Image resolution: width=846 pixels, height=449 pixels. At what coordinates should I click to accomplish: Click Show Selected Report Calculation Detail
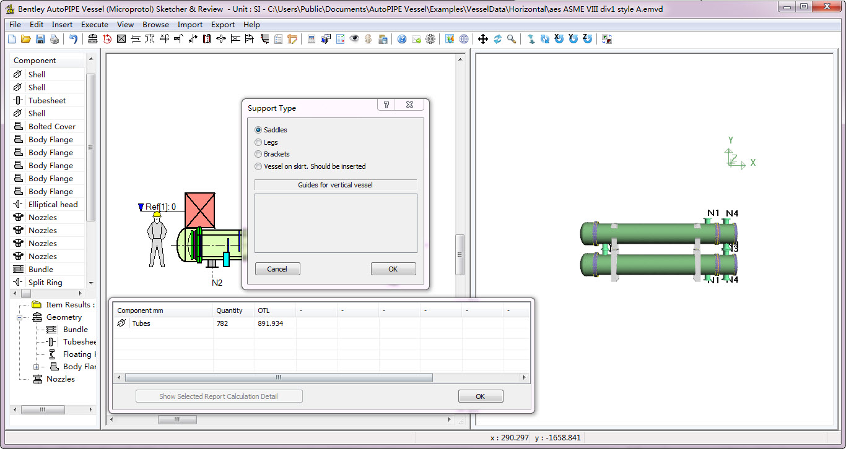tap(219, 396)
